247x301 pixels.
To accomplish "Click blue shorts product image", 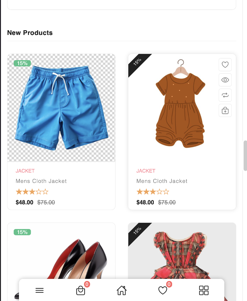I will point(61,107).
